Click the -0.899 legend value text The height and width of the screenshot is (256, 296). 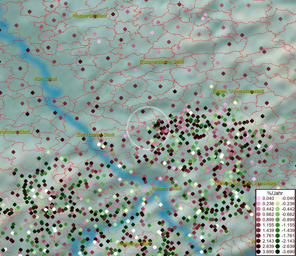288,220
